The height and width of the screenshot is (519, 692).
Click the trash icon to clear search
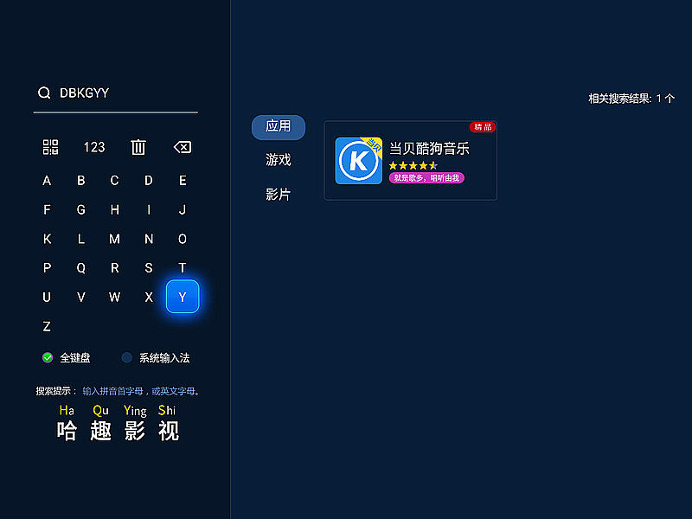[x=138, y=147]
